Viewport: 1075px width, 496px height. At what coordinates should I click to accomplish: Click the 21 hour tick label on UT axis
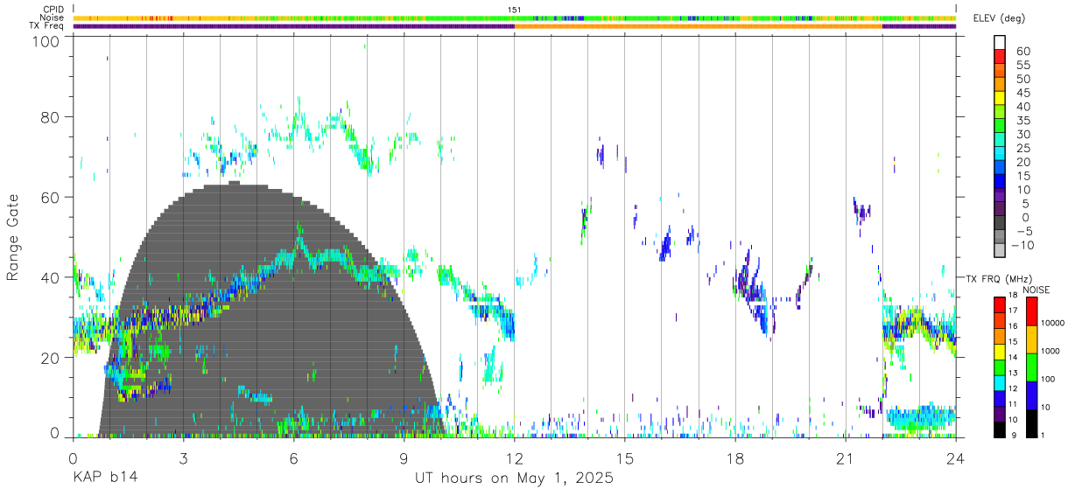point(846,458)
